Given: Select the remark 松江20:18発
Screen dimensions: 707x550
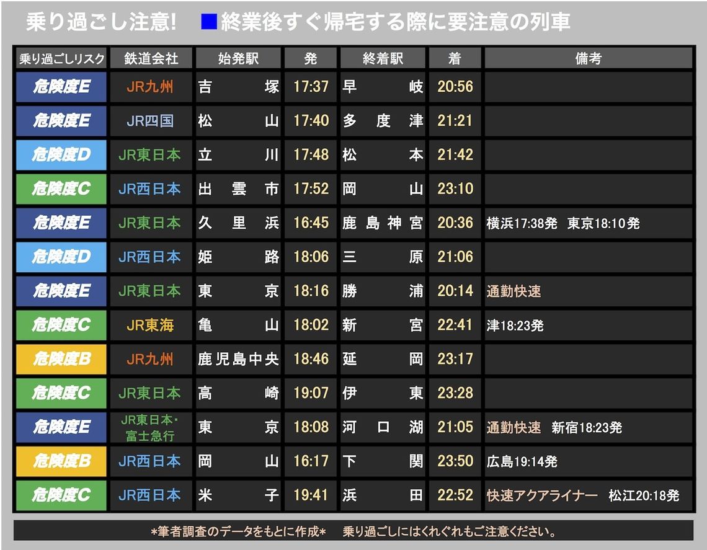Looking at the screenshot, I should [644, 496].
